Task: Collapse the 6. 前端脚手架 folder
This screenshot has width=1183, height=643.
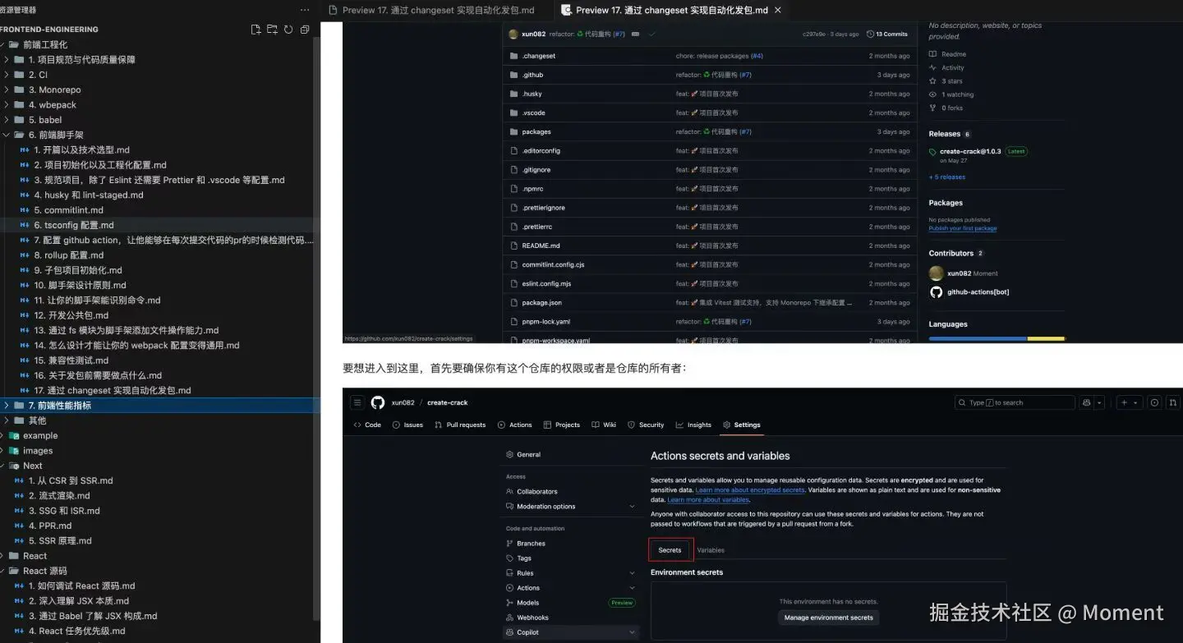Action: (x=7, y=135)
